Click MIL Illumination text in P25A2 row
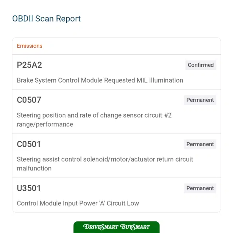The width and height of the screenshot is (233, 233). coord(160,80)
